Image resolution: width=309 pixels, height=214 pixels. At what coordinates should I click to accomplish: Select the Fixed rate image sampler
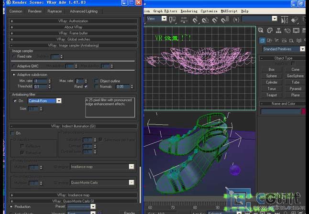click(x=14, y=56)
